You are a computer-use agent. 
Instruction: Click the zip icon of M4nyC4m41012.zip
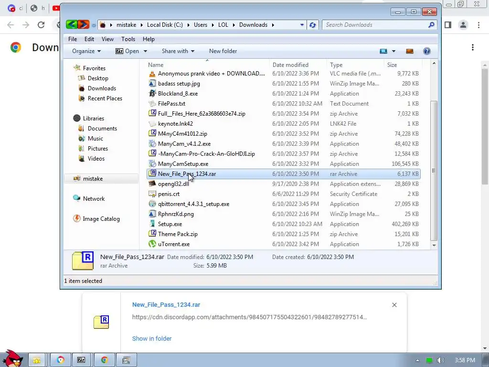click(x=152, y=134)
